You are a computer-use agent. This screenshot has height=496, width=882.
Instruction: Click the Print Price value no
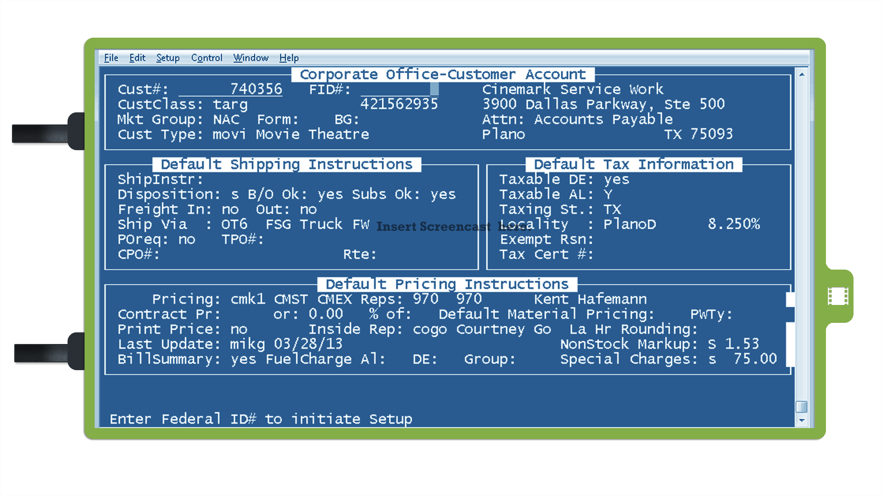239,329
